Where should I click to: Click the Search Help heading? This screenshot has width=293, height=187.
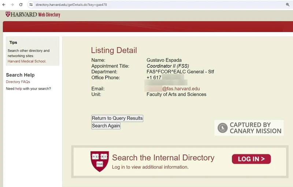click(x=20, y=75)
